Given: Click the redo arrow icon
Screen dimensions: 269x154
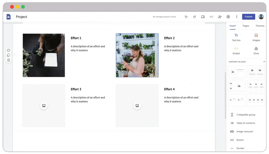Looking at the screenshot, I should [194, 17].
